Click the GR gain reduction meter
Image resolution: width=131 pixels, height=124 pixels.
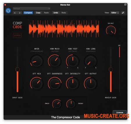[x=119, y=69]
